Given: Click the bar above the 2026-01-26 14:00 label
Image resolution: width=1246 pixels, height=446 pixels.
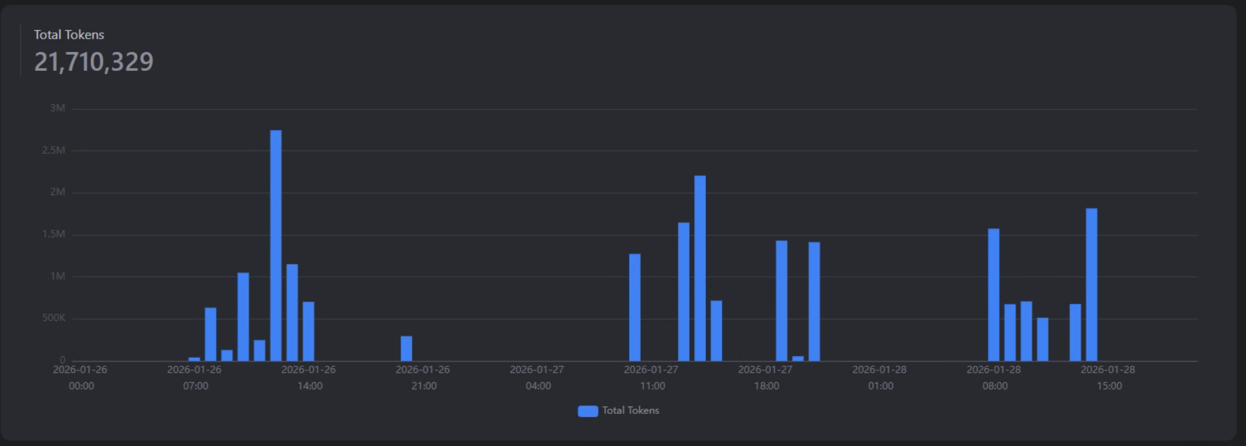Looking at the screenshot, I should pyautogui.click(x=308, y=331).
